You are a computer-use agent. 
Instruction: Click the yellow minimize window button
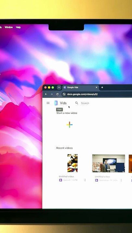pos(49,87)
